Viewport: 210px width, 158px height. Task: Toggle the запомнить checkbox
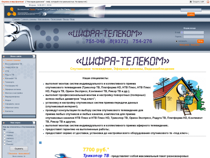176,41
